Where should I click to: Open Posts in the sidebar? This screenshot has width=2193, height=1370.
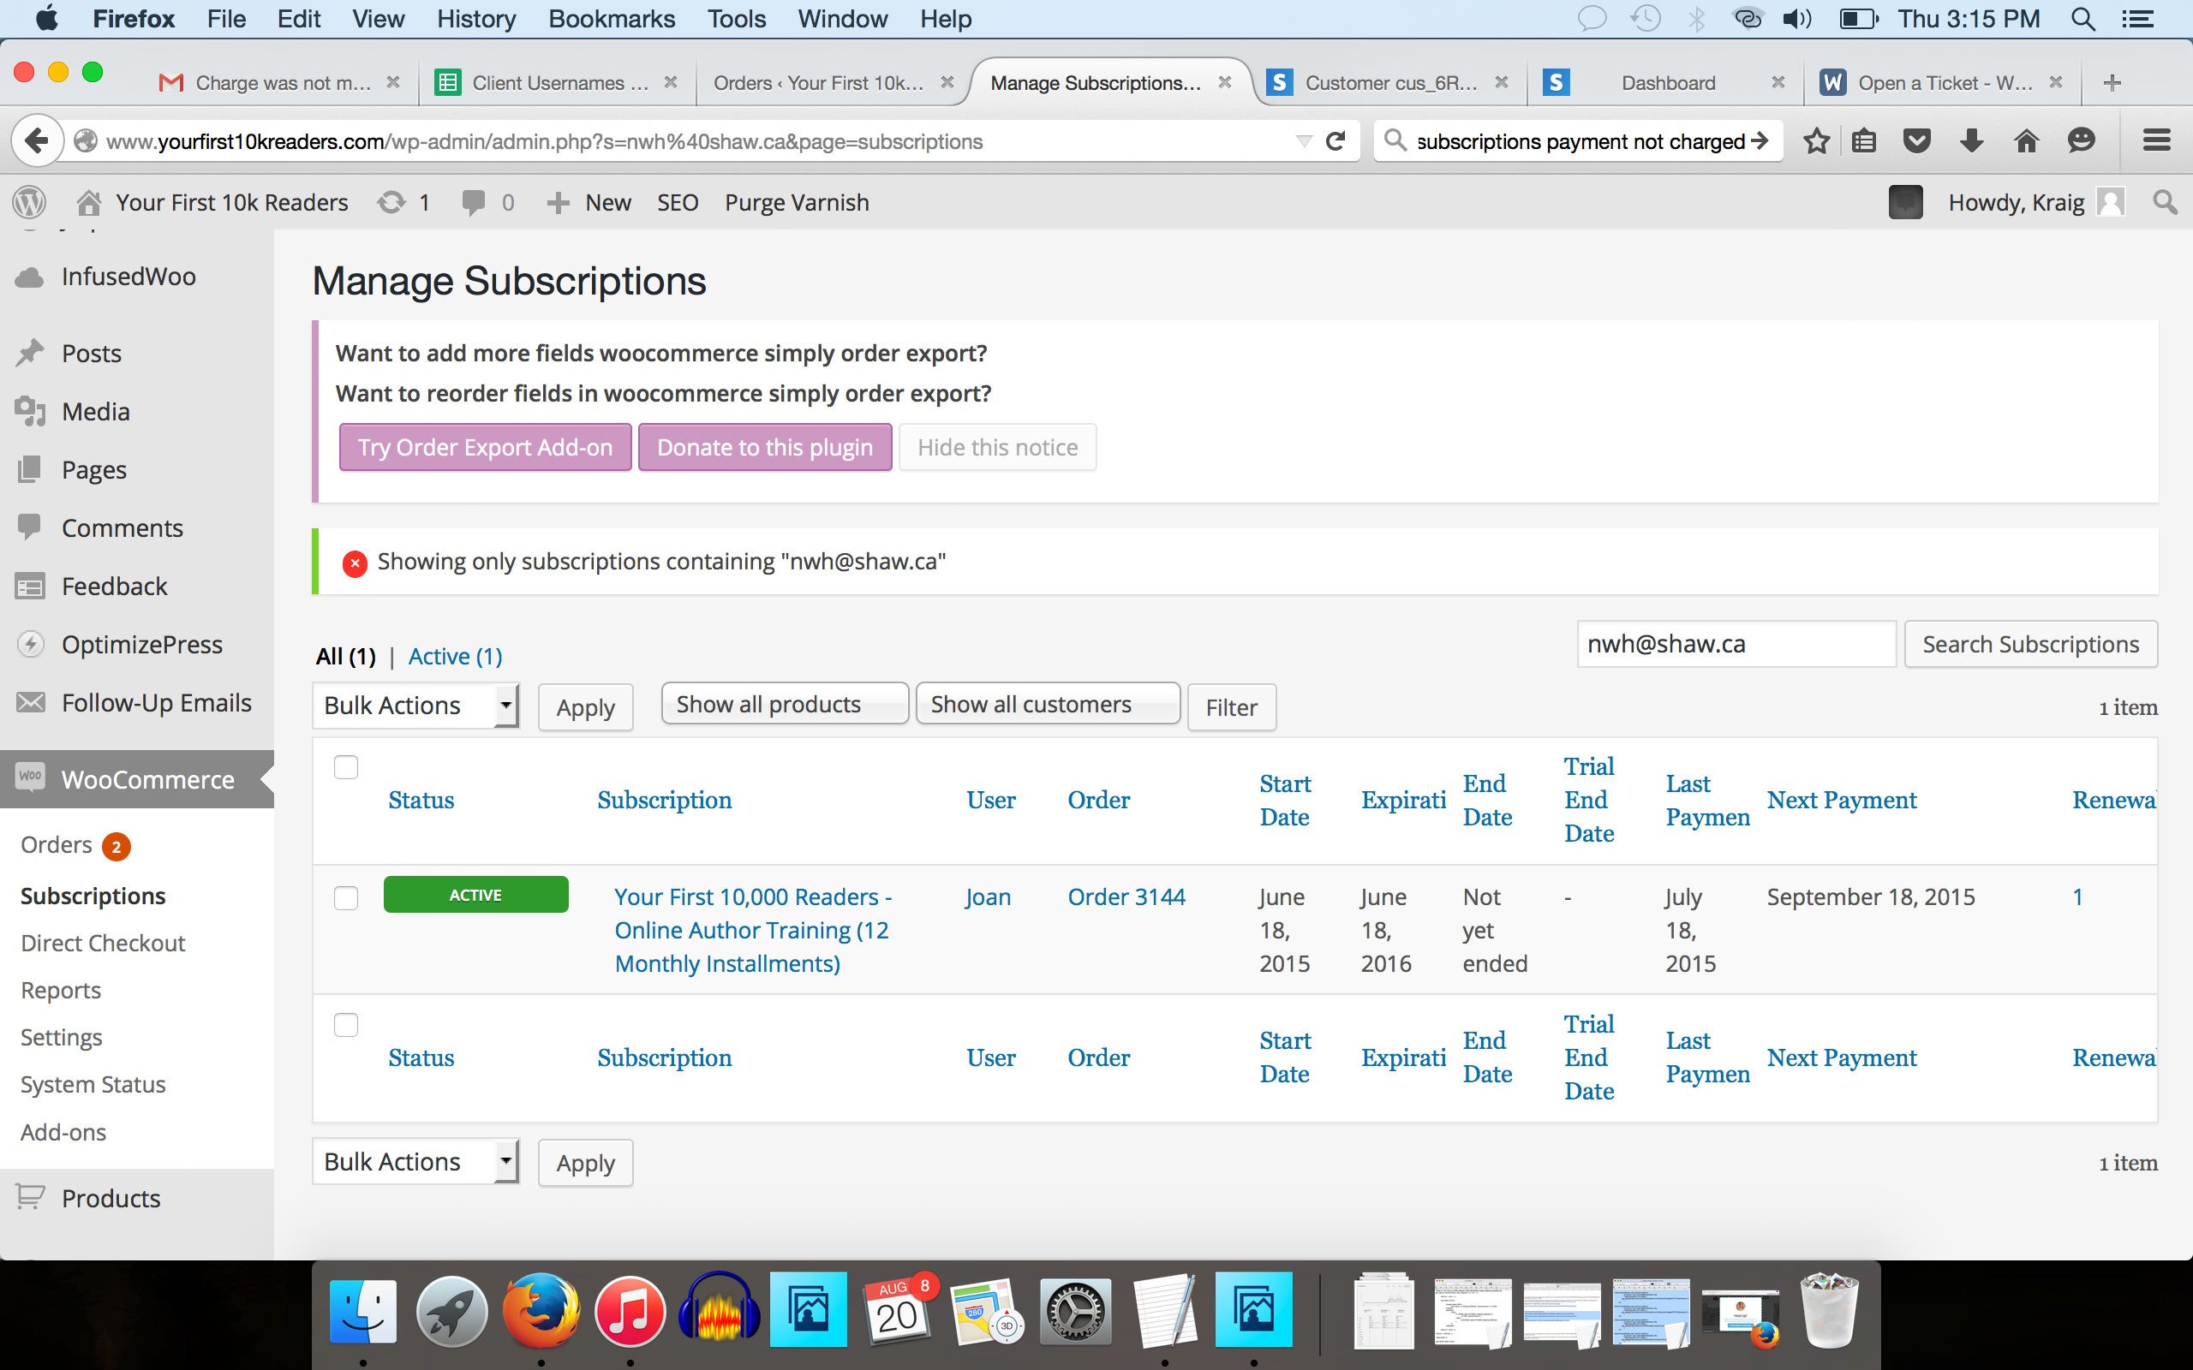(91, 354)
